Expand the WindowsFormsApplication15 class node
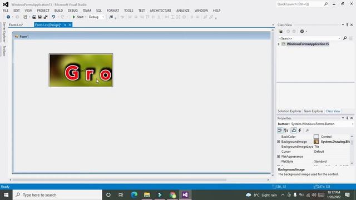 [279, 44]
